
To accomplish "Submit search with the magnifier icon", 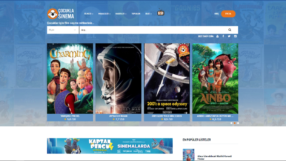I will (x=230, y=30).
